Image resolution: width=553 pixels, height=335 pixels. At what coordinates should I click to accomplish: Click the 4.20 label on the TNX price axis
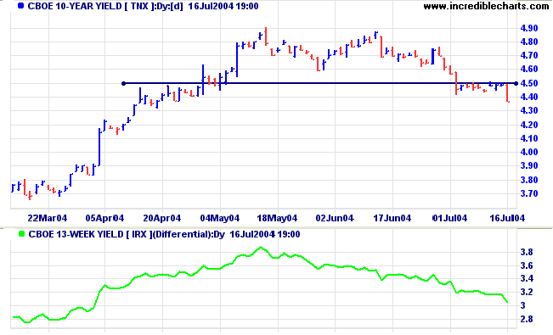(x=529, y=125)
